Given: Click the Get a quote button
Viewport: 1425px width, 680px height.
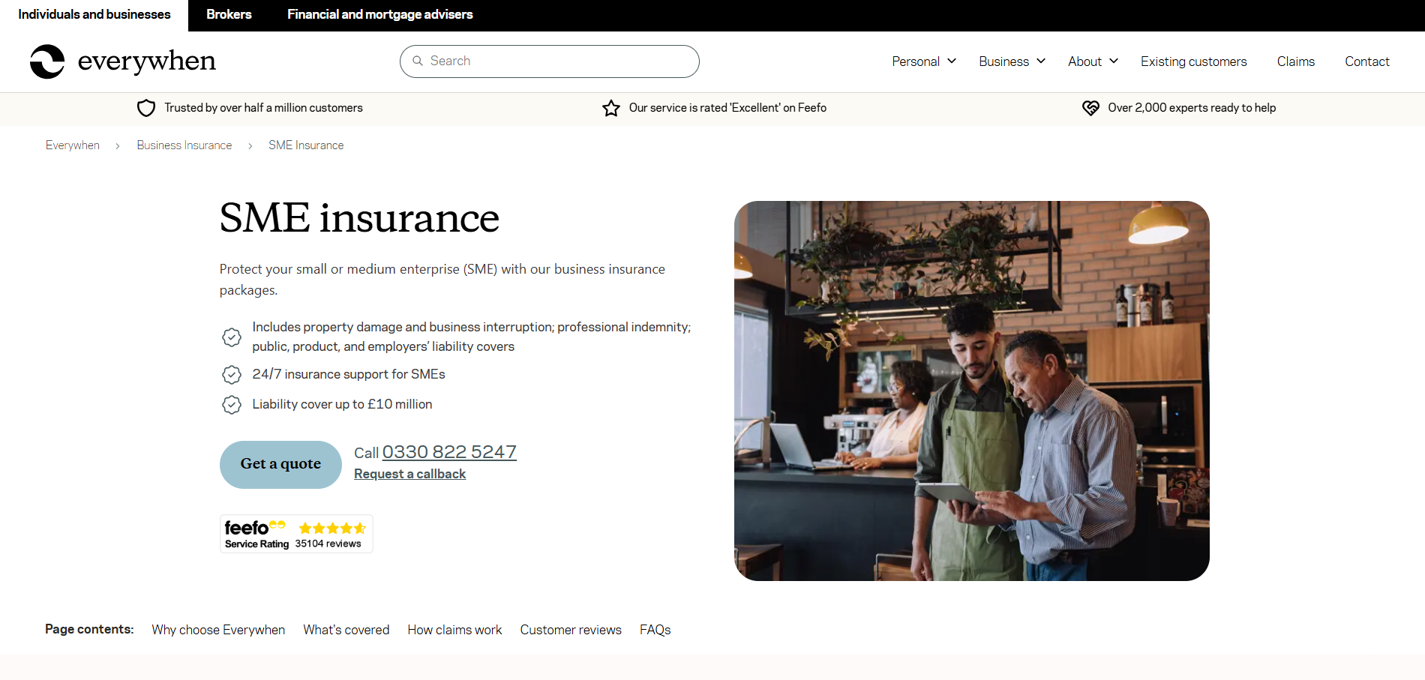Looking at the screenshot, I should [280, 465].
